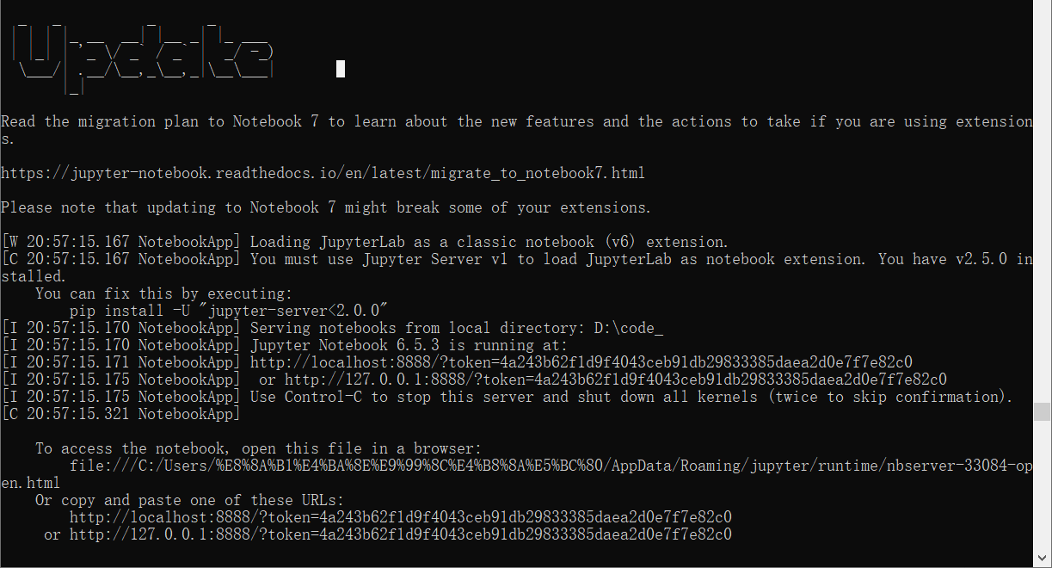Click the 127.0.0.1 URL in the 20:57:15.175 log line

pyautogui.click(x=615, y=380)
